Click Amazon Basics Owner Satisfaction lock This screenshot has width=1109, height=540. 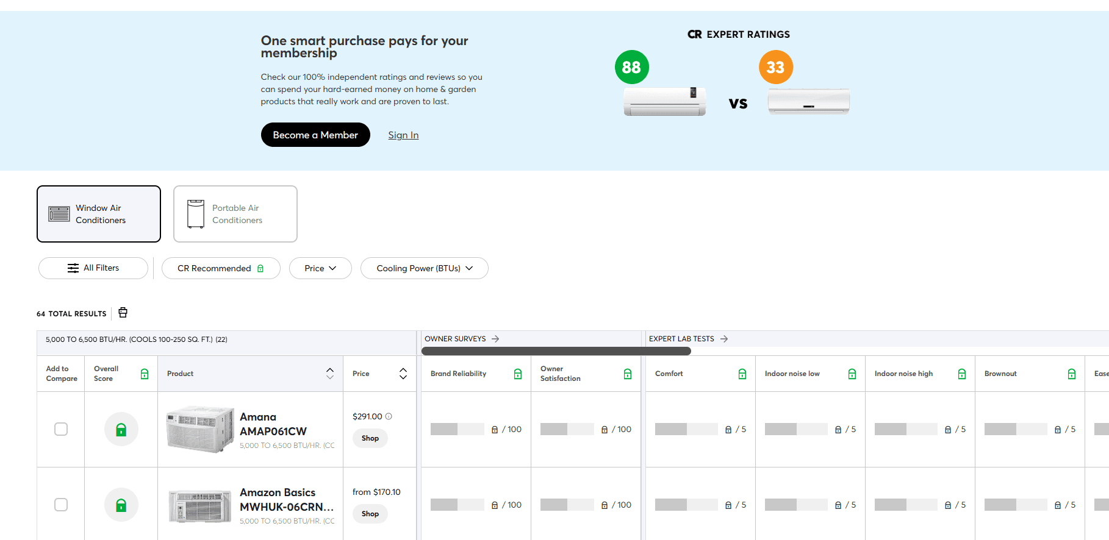point(605,505)
